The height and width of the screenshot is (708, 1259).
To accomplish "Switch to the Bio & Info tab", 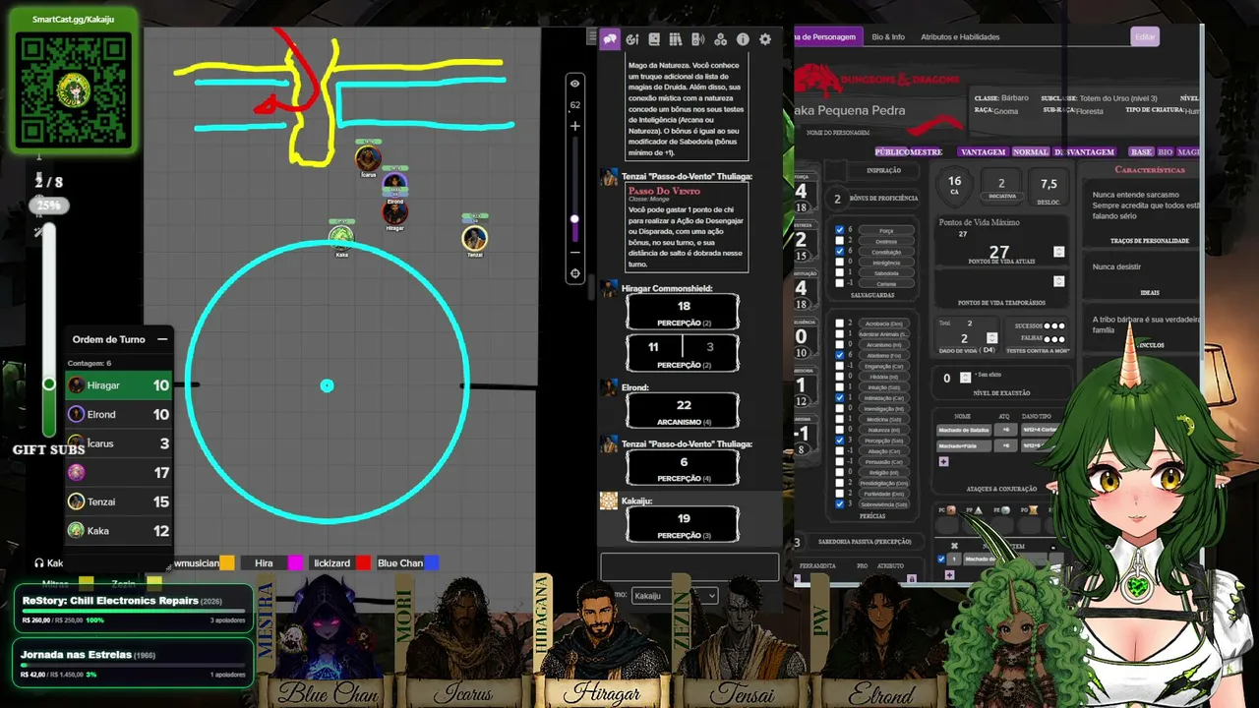I will pos(888,37).
